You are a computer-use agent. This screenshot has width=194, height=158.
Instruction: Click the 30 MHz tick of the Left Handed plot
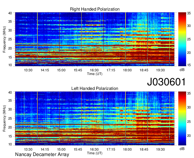(10, 109)
